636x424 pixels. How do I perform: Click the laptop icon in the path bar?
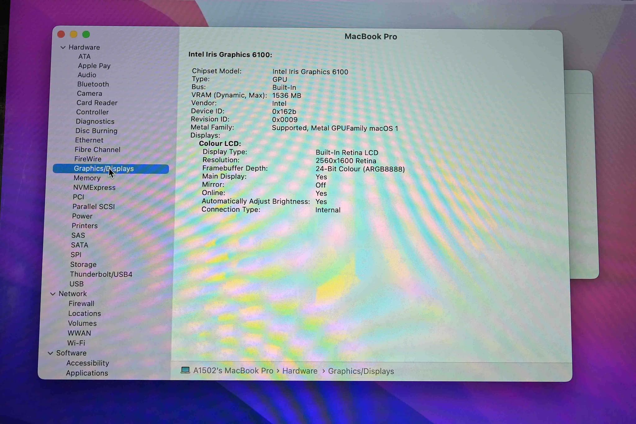(x=185, y=370)
